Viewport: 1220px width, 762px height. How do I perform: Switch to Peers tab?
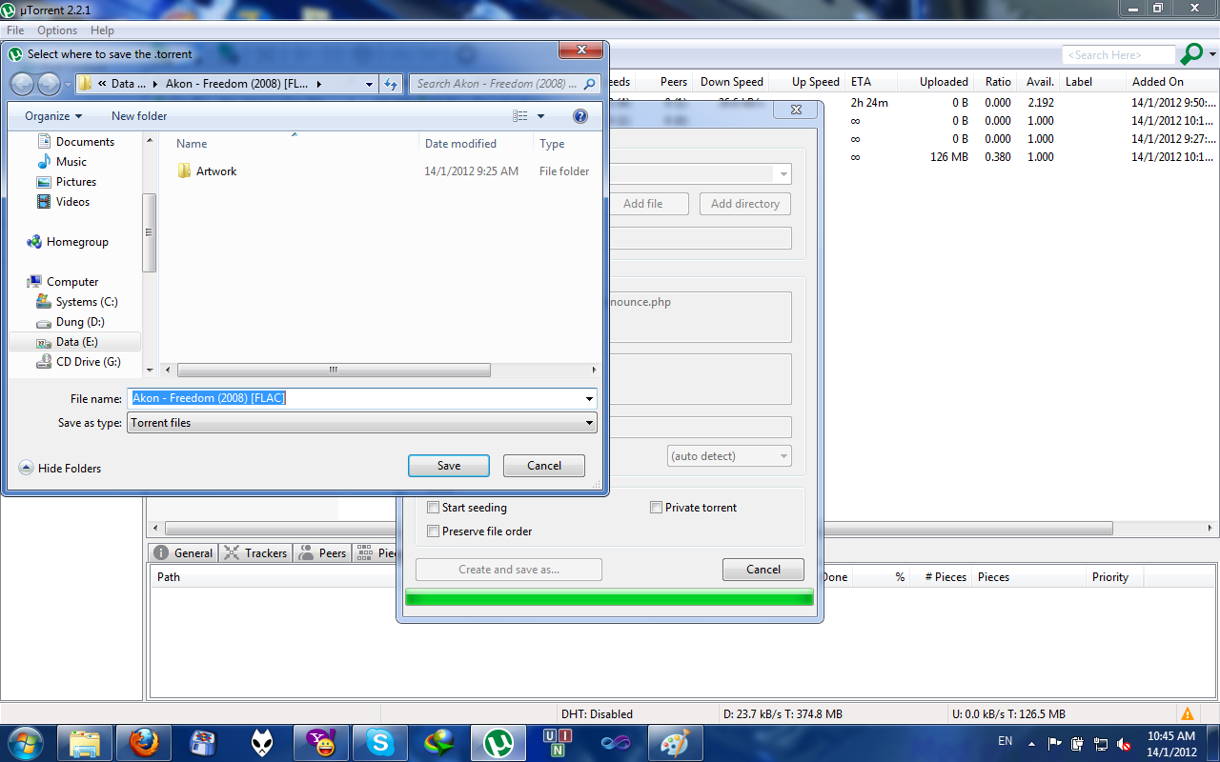(x=322, y=553)
